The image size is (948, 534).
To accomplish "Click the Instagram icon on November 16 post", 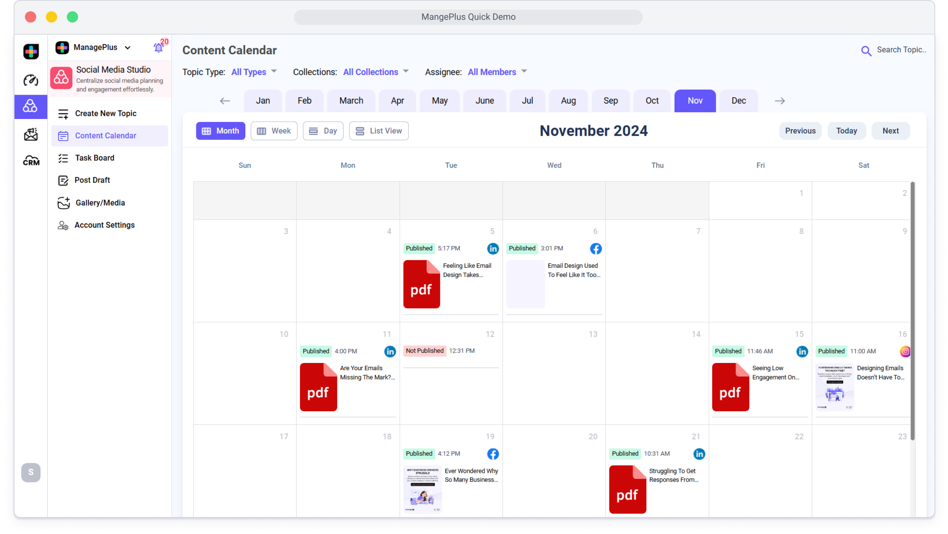I will [x=905, y=351].
